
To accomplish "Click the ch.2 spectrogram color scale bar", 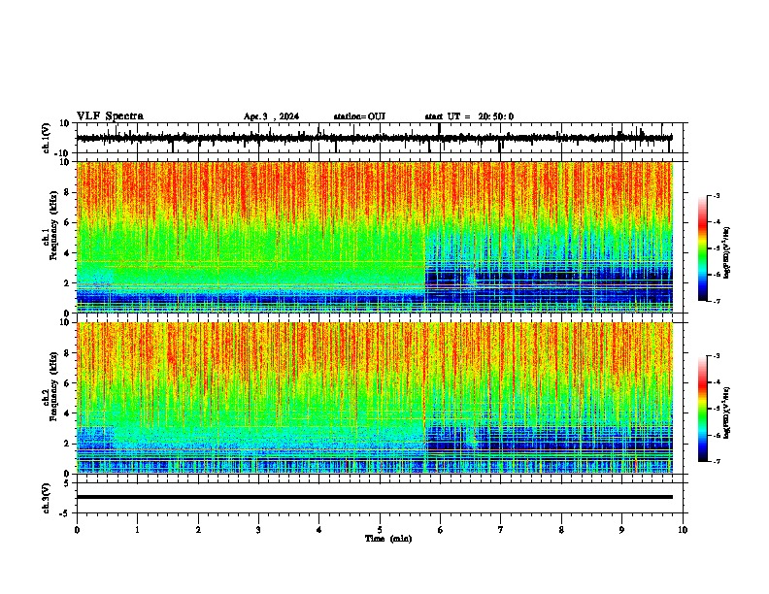I will pos(703,409).
